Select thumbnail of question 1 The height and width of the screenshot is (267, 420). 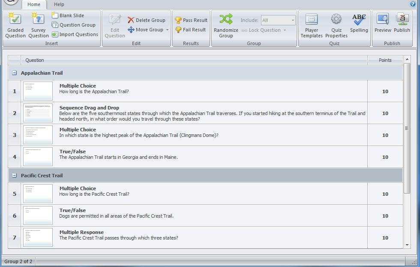point(38,91)
